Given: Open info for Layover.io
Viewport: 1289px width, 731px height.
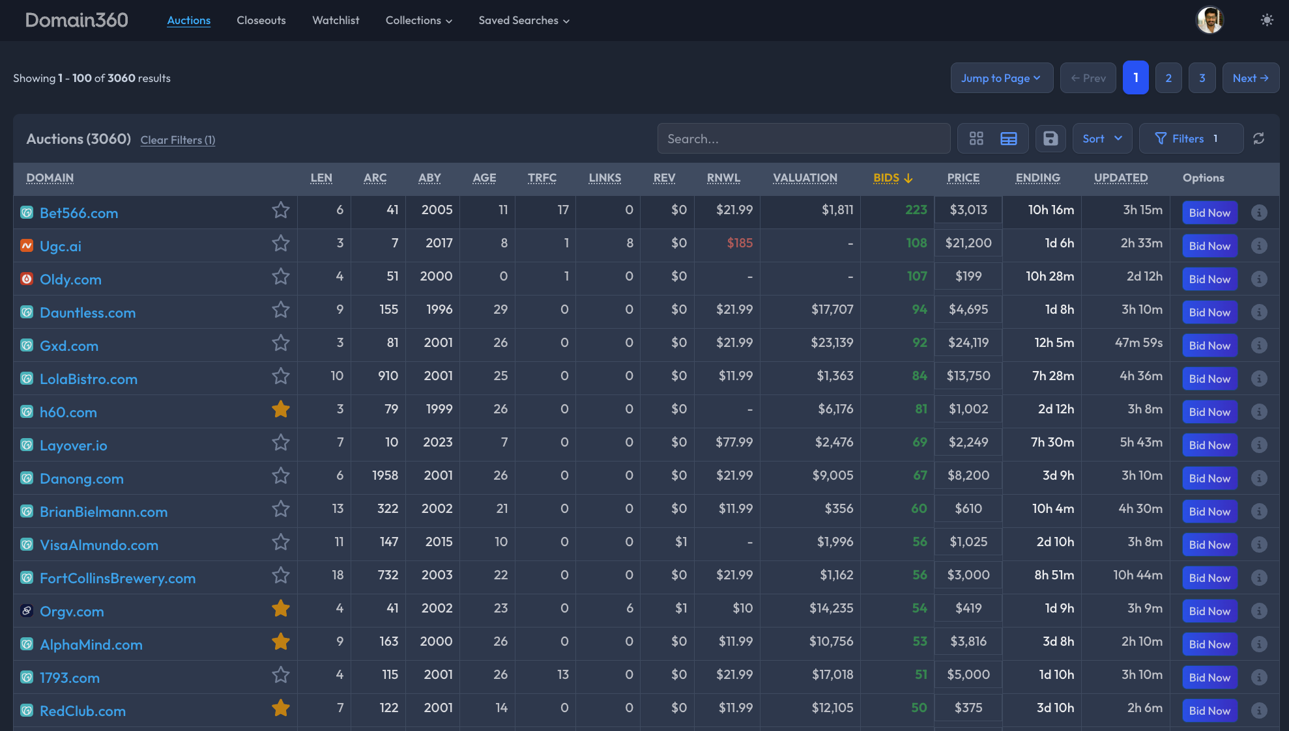Looking at the screenshot, I should pyautogui.click(x=1259, y=445).
